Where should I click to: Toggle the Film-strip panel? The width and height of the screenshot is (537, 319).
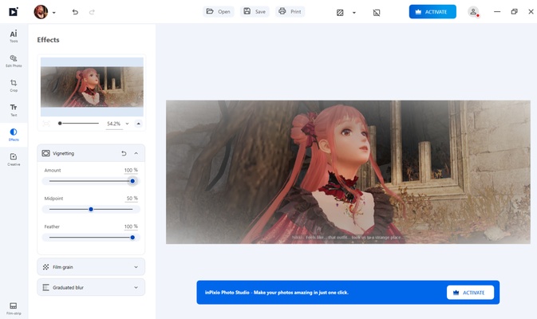pyautogui.click(x=14, y=308)
